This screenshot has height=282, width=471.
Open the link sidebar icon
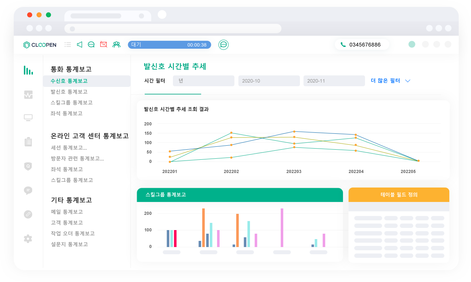pyautogui.click(x=28, y=214)
